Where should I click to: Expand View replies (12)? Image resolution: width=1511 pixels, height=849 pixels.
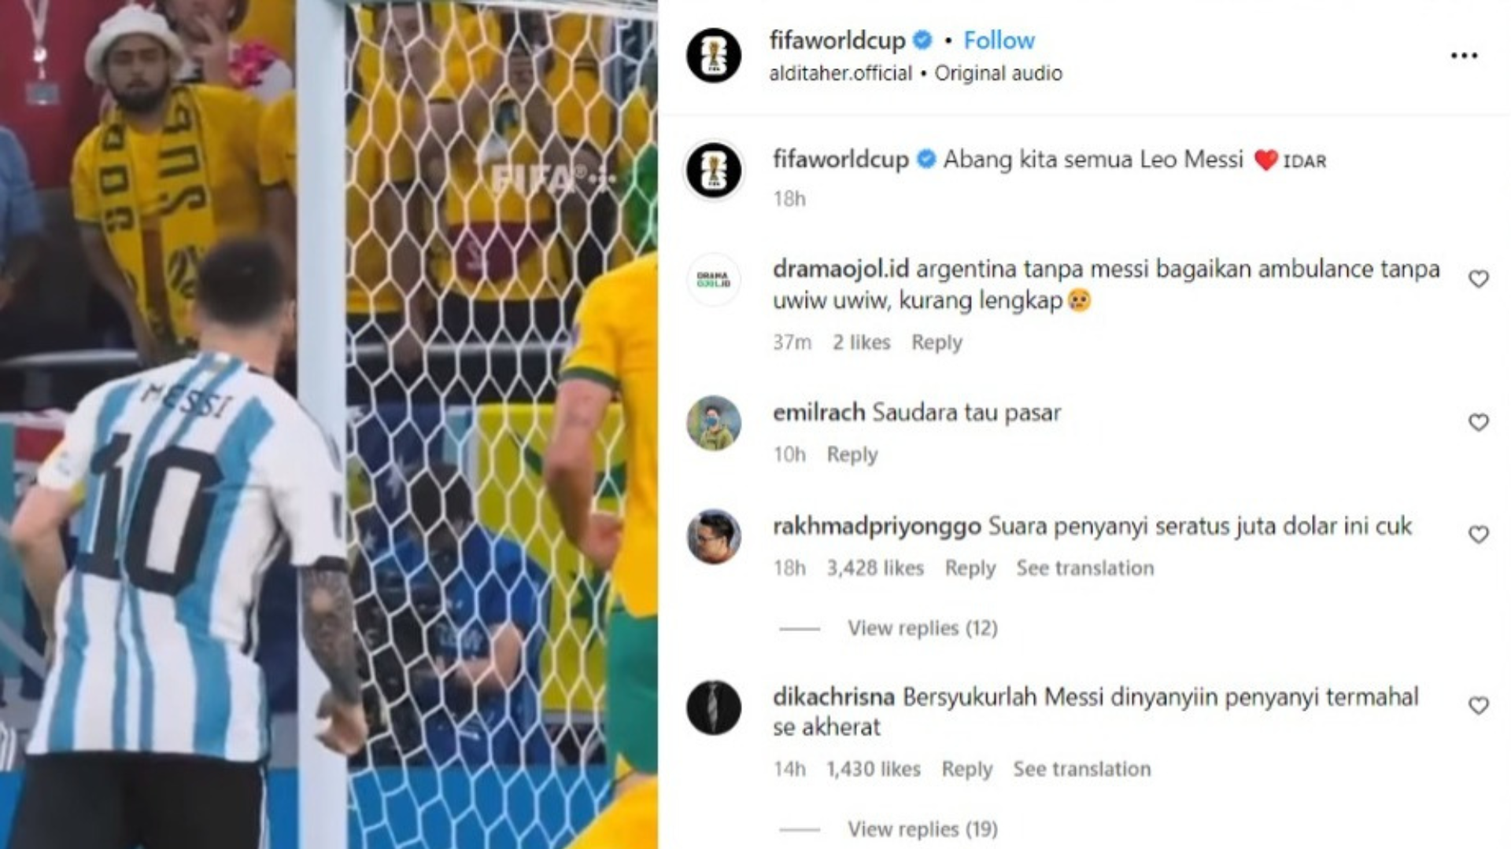pos(922,628)
